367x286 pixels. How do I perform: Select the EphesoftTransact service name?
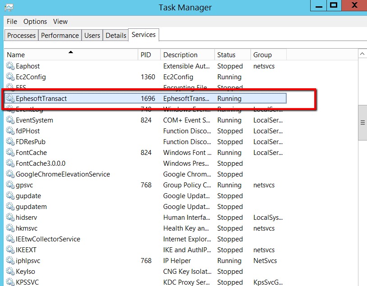[x=41, y=99]
